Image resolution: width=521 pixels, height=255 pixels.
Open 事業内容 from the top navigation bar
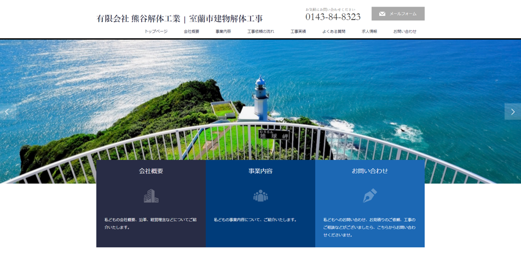[x=223, y=32]
